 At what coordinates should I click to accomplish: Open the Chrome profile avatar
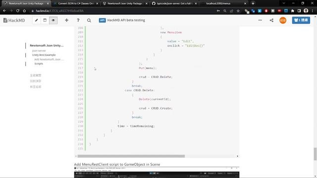[306, 11]
